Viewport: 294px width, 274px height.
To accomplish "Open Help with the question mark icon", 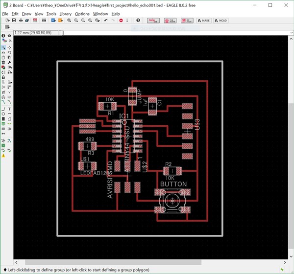I will tap(138, 20).
